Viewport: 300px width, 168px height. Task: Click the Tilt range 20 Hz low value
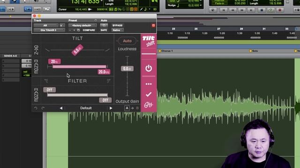pos(54,62)
